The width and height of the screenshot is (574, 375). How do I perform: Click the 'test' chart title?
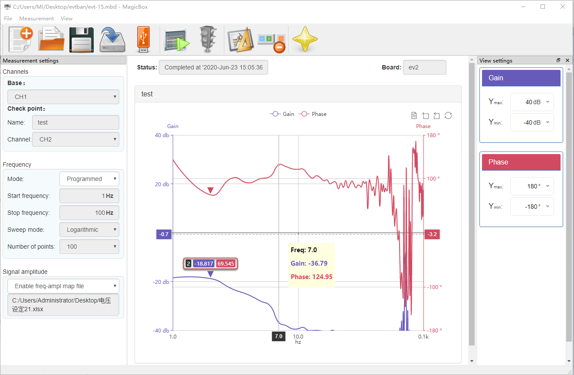pyautogui.click(x=147, y=94)
